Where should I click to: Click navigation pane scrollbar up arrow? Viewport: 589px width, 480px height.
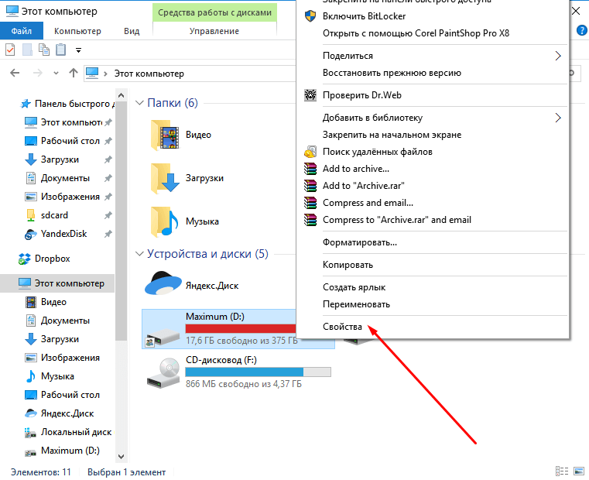coord(121,94)
